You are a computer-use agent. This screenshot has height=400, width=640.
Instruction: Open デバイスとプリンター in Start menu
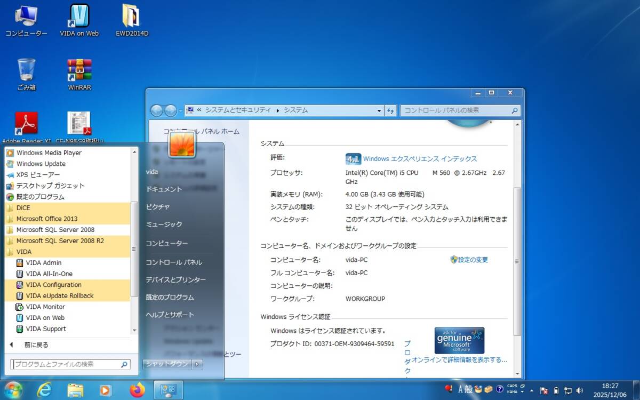176,280
